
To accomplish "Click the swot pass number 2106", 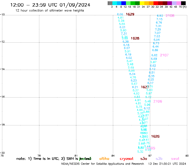I will [158, 101].
